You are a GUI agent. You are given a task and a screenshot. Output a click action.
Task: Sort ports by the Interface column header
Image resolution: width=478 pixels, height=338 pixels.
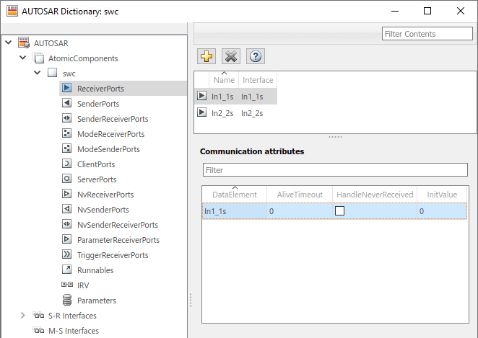(x=257, y=80)
